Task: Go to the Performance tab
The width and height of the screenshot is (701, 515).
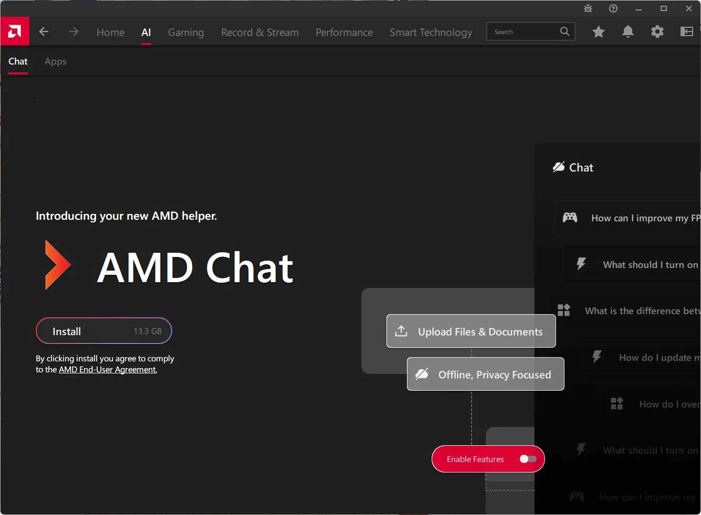Action: tap(344, 33)
